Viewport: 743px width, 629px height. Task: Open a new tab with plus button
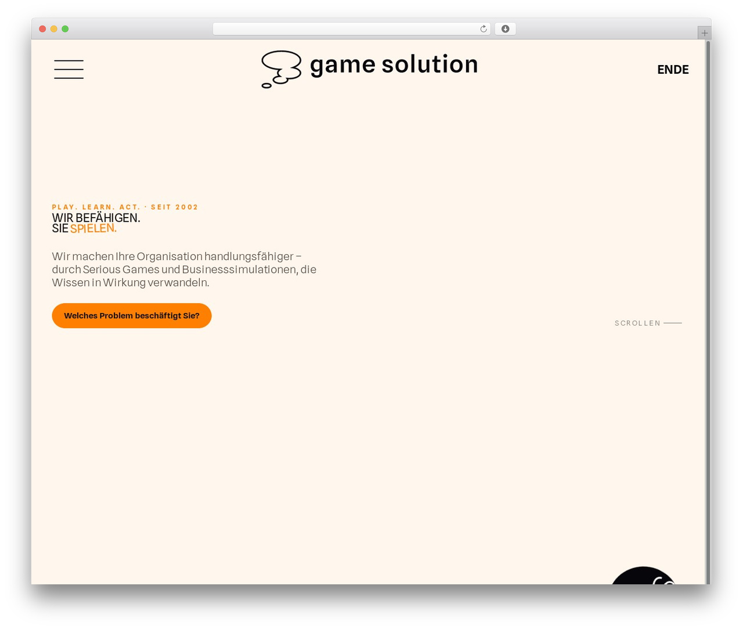(704, 33)
